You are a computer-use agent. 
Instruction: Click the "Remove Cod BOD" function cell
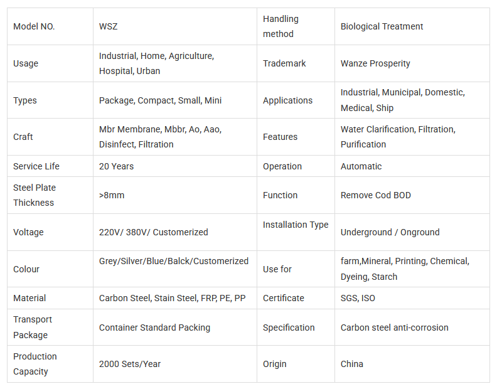pyautogui.click(x=376, y=195)
